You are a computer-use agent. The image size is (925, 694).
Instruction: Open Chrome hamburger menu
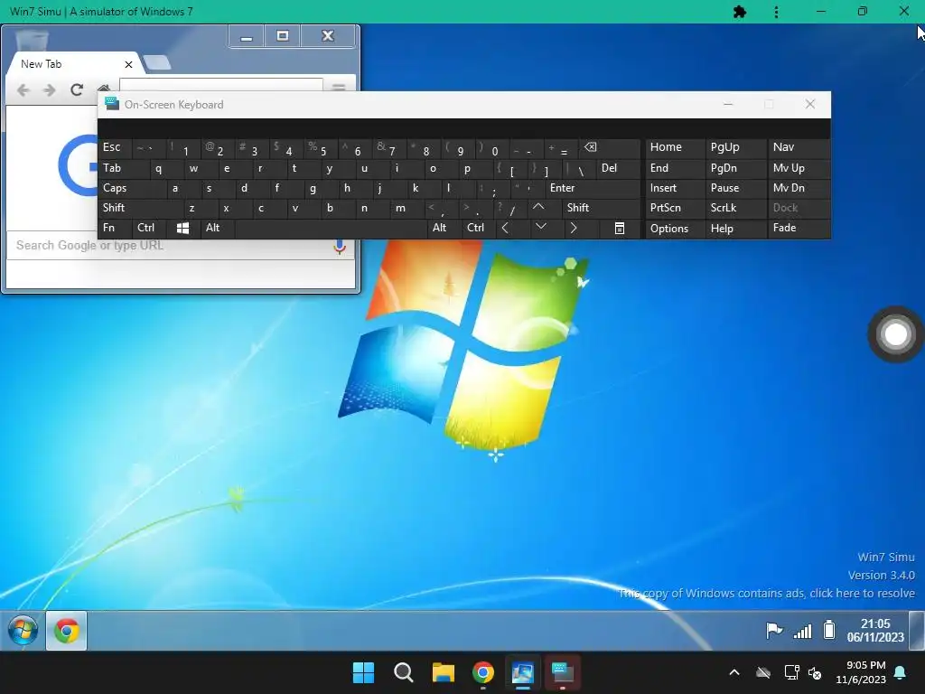click(339, 87)
